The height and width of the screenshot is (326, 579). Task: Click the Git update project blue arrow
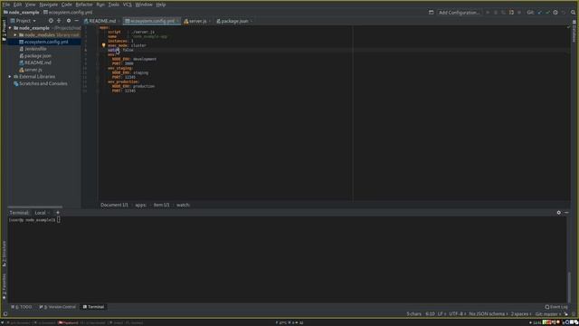point(539,12)
